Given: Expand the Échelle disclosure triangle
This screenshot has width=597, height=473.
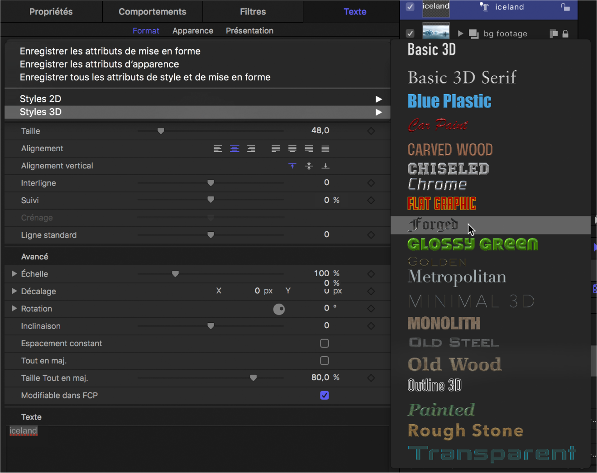Looking at the screenshot, I should pyautogui.click(x=14, y=273).
